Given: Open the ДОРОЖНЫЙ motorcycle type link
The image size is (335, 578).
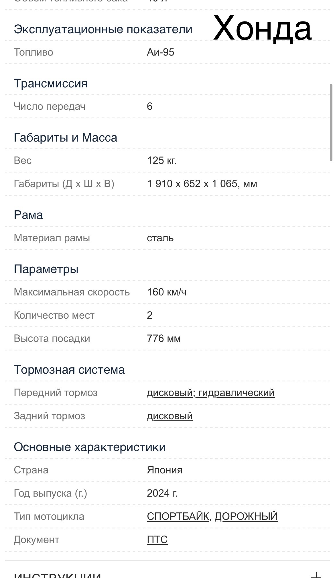Looking at the screenshot, I should pos(246,516).
